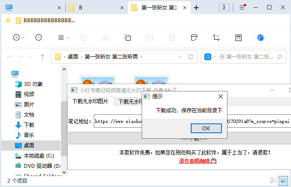Click the 笔记地址 URL input field
The image size is (291, 187).
pyautogui.click(x=117, y=121)
